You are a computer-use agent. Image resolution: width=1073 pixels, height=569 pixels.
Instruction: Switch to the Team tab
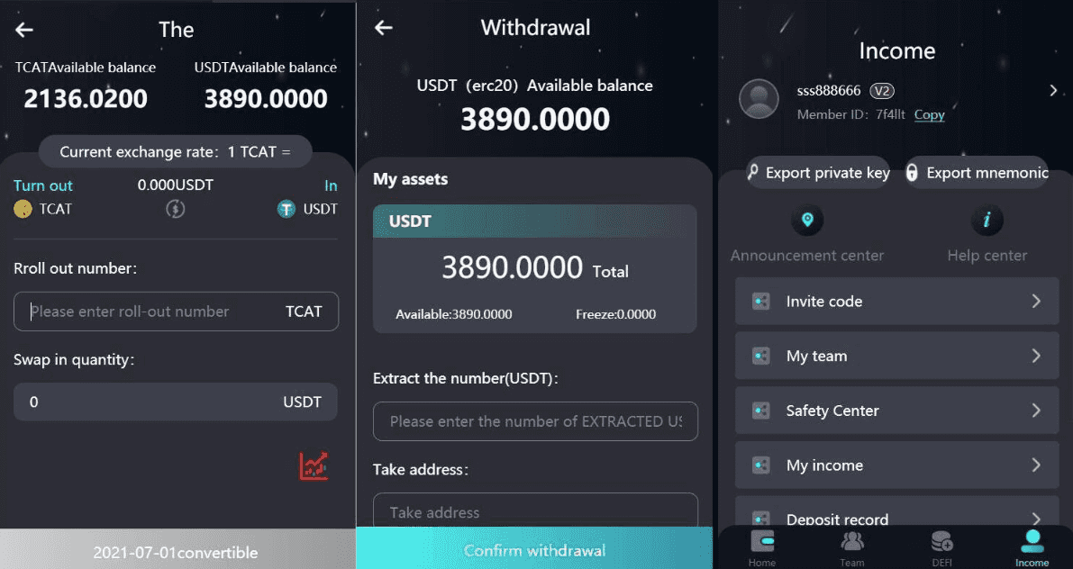852,549
